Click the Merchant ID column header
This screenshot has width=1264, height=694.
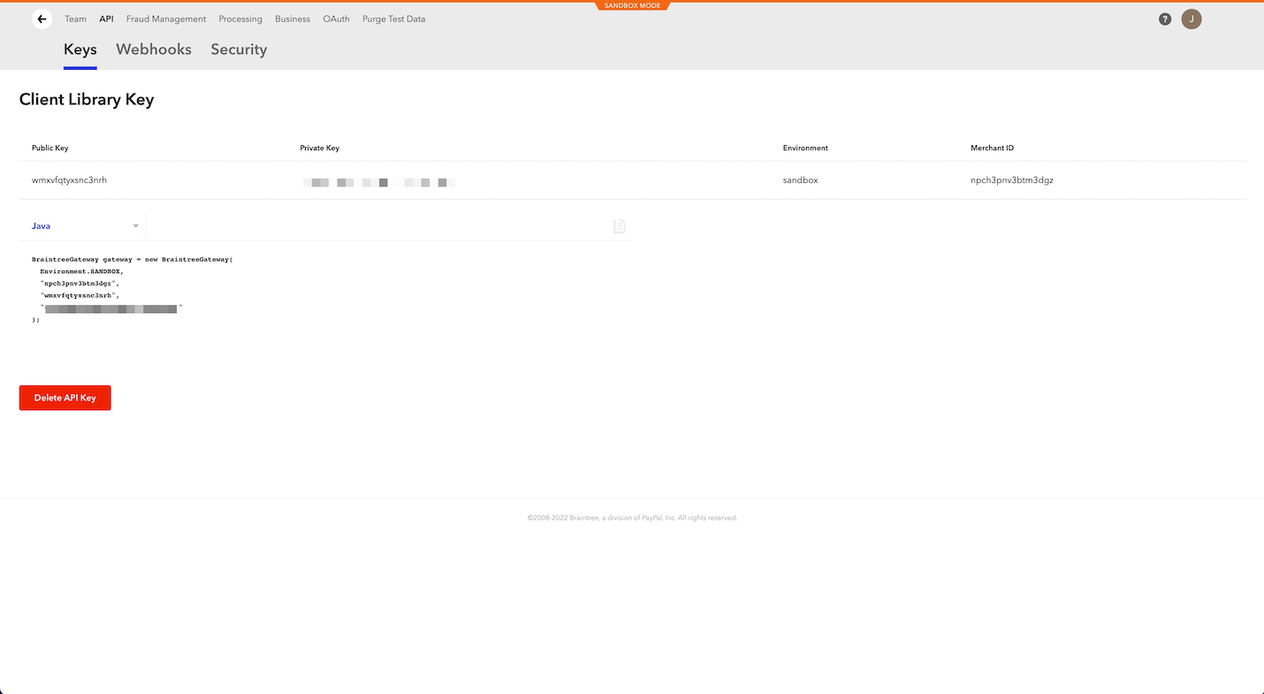click(992, 148)
